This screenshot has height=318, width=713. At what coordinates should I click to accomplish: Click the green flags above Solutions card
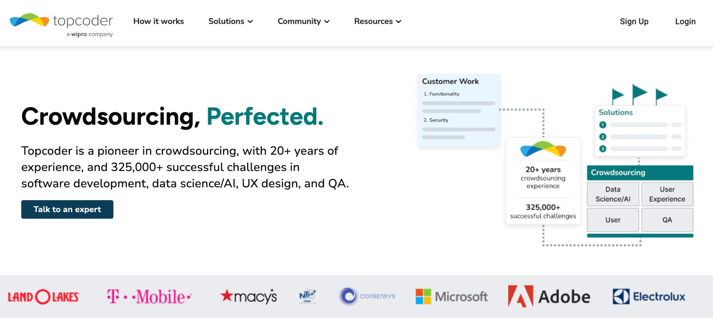pos(639,94)
